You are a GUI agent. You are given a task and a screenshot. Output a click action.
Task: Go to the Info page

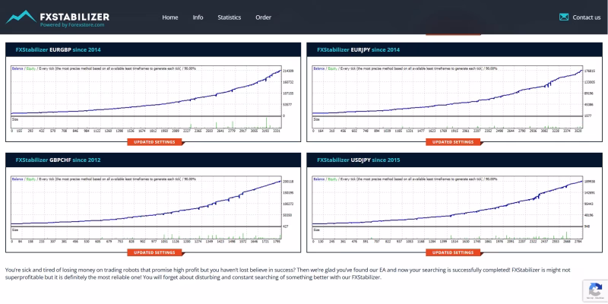click(x=198, y=17)
